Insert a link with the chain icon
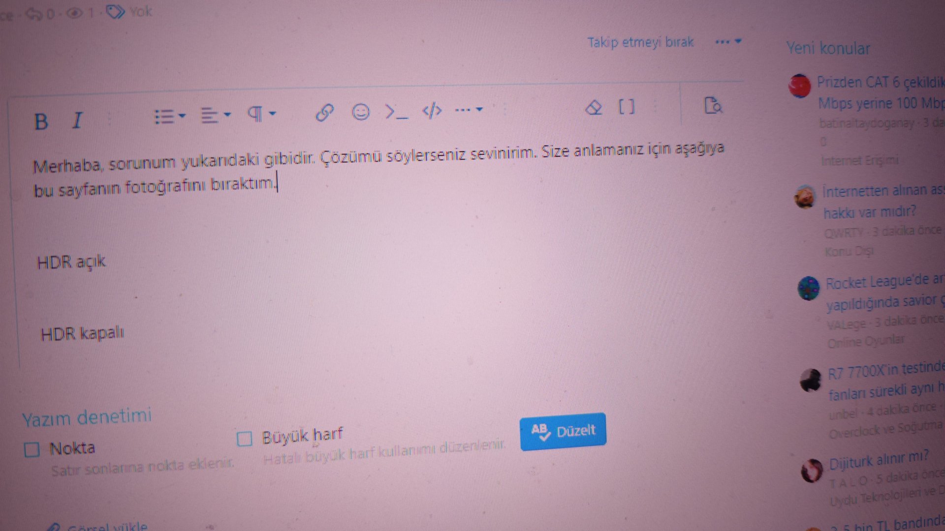945x531 pixels. pyautogui.click(x=324, y=113)
